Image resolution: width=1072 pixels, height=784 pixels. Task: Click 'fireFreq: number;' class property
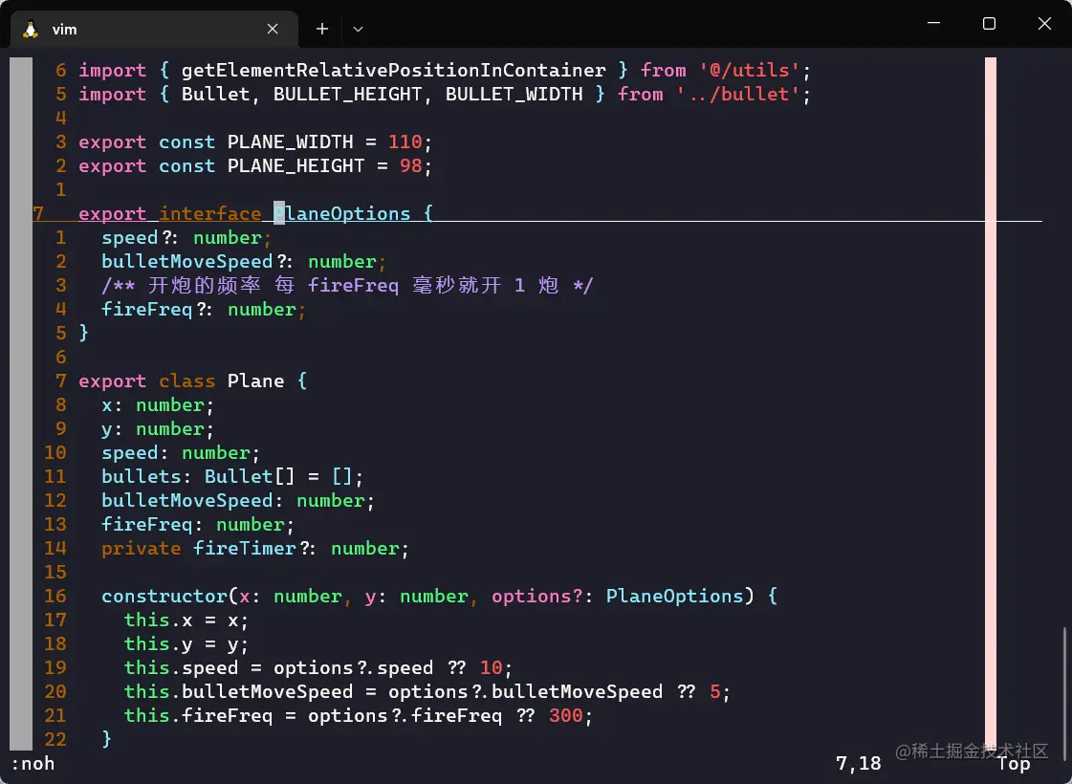(198, 524)
